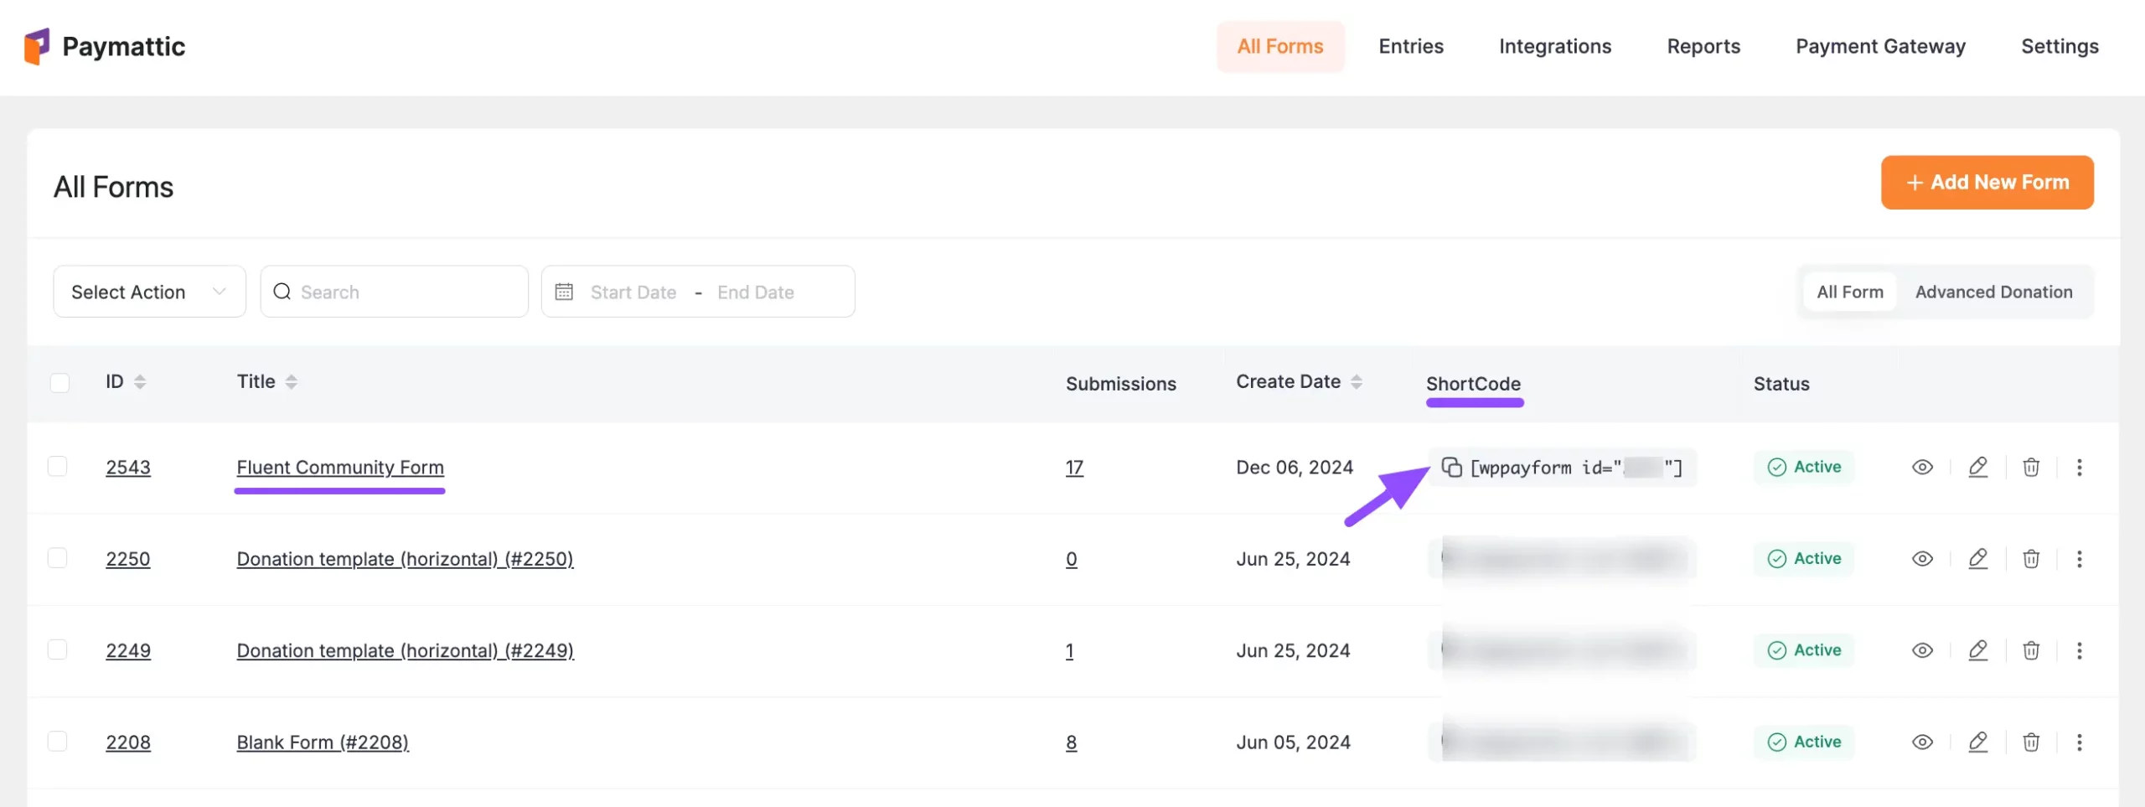Click the Active status of form 2543
The height and width of the screenshot is (807, 2145).
1804,467
